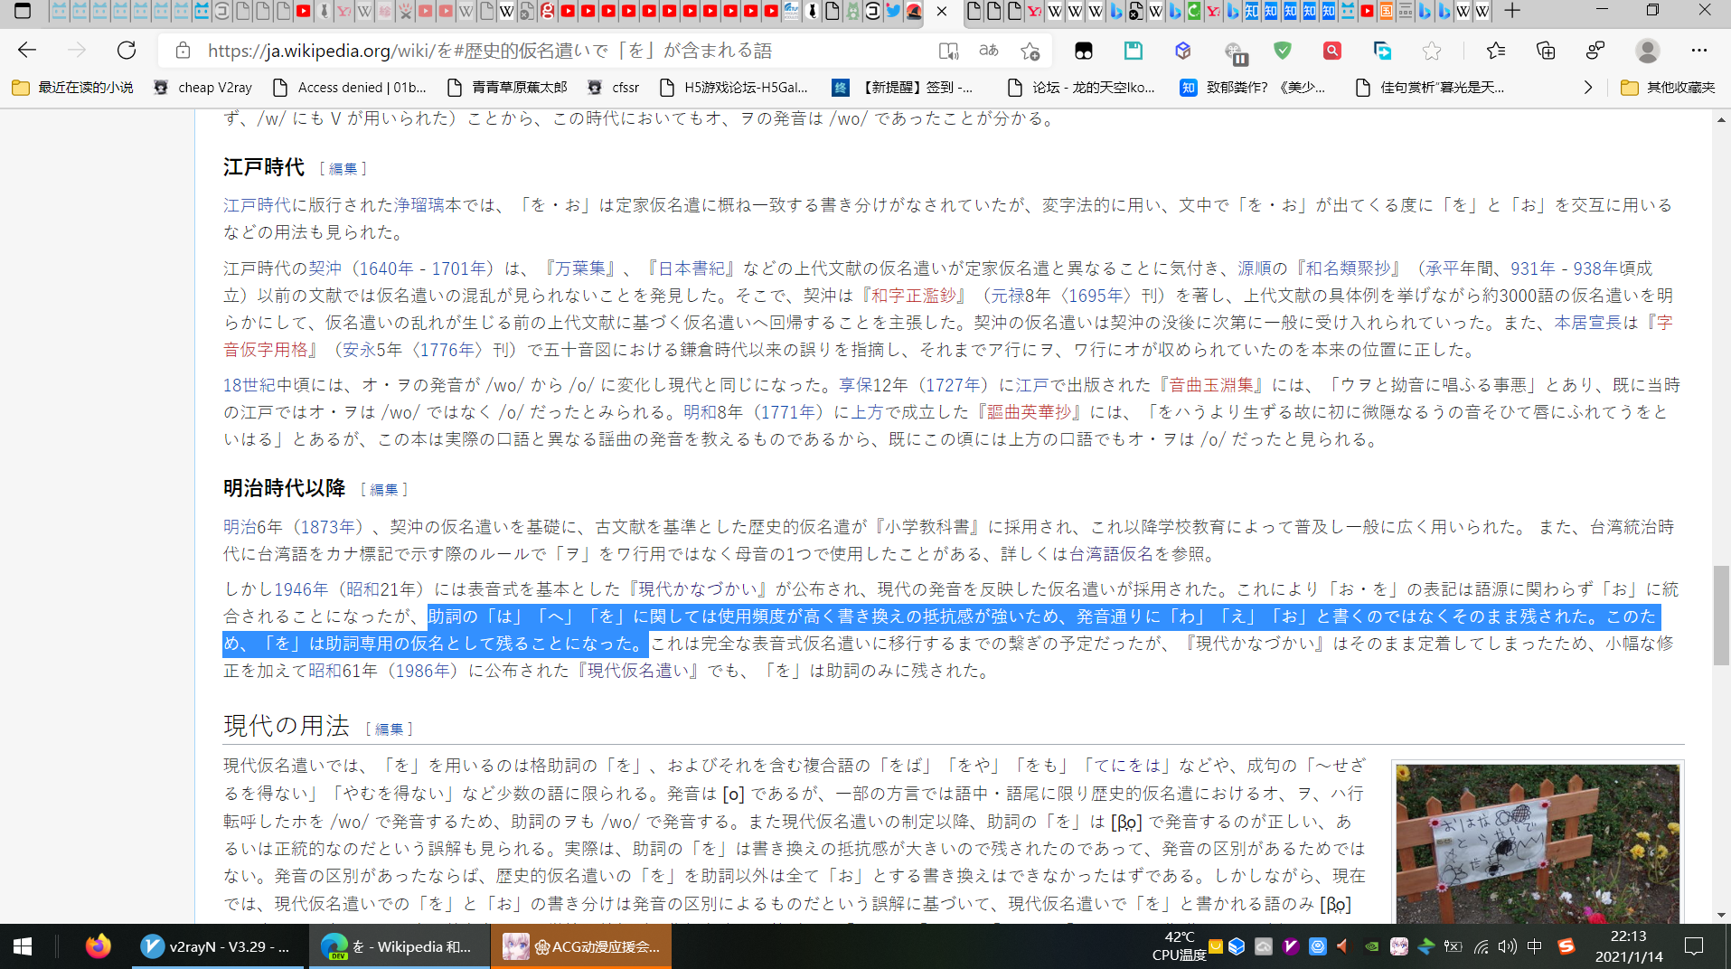Open the cfssr bookmark

point(614,88)
